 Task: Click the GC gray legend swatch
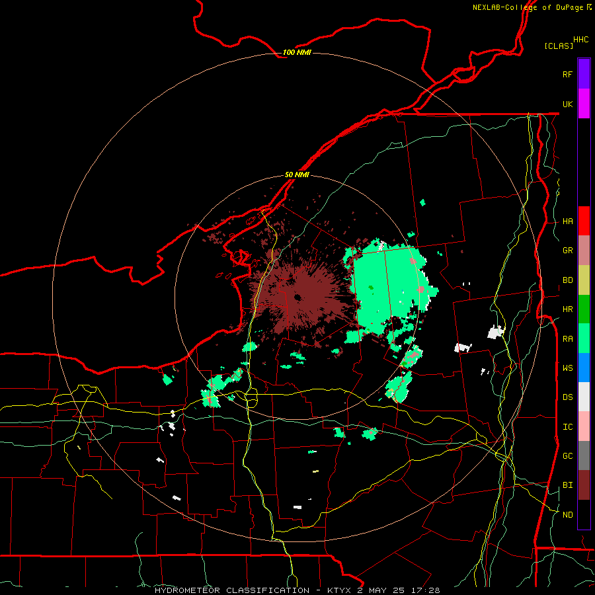[x=584, y=456]
